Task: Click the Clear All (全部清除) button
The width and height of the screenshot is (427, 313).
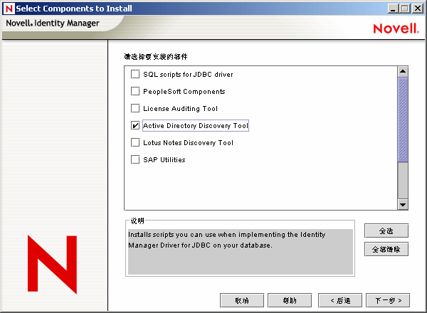Action: click(x=386, y=249)
